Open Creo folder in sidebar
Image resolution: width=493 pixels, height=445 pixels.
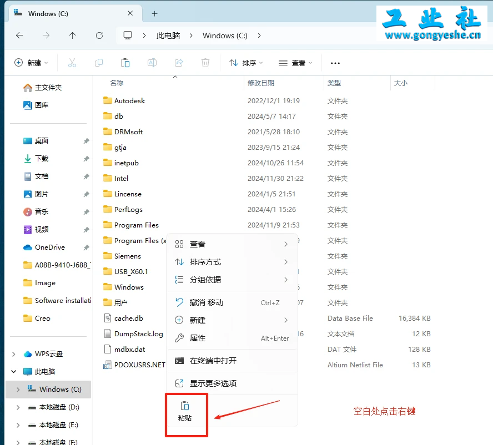coord(37,318)
